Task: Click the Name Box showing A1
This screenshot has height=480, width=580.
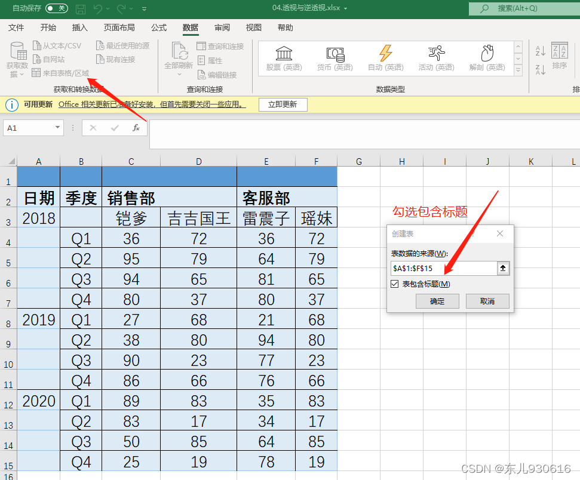Action: 28,128
